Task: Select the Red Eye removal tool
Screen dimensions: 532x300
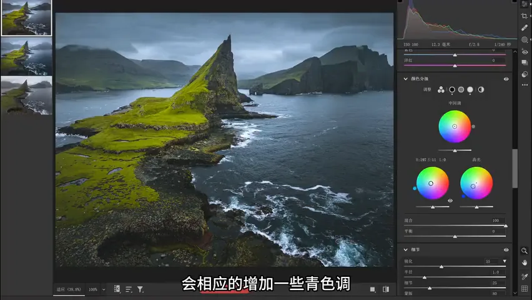Action: pos(525,52)
